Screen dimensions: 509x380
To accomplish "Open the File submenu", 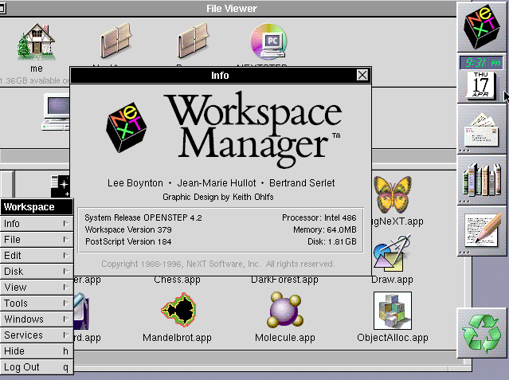I will point(37,239).
